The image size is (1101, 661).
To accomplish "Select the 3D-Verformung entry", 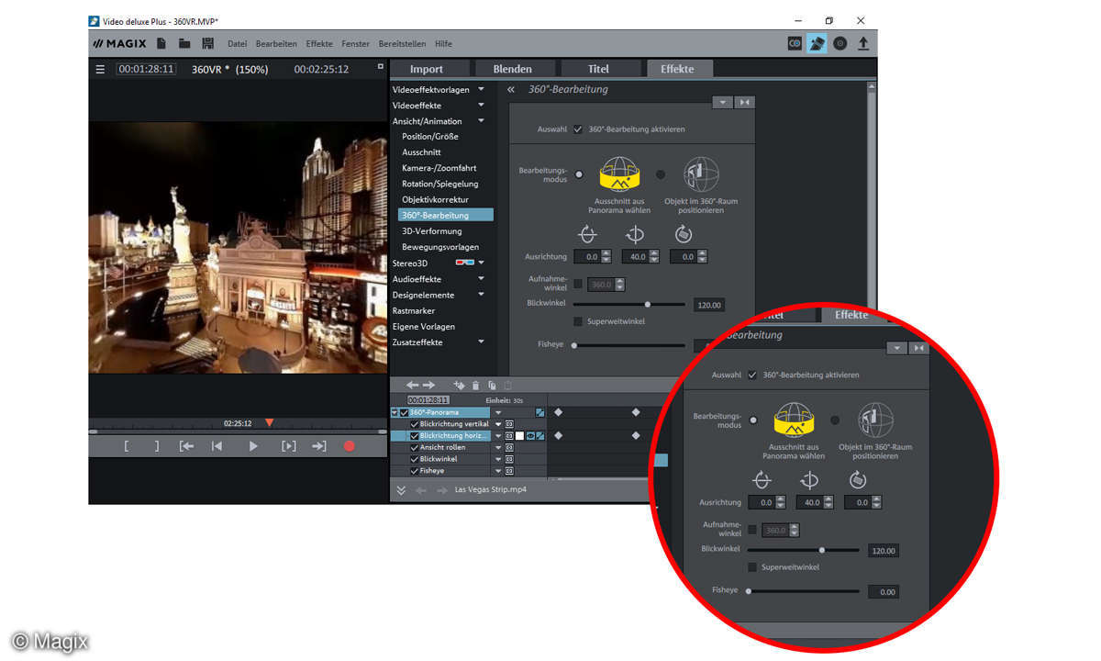I will pyautogui.click(x=432, y=231).
